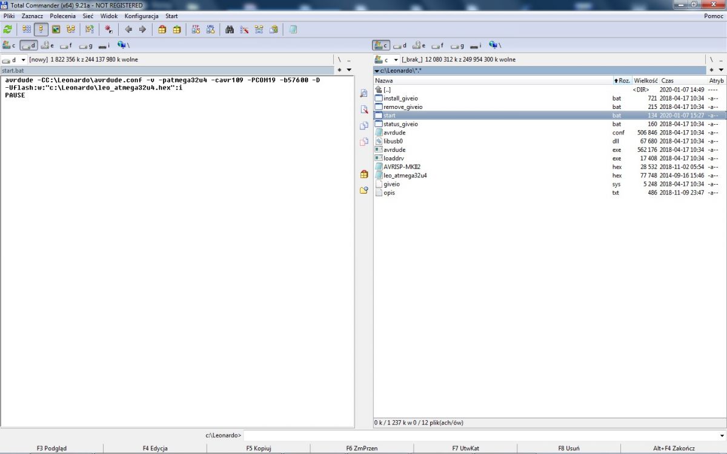Open the Pliki menu
727x454 pixels.
point(9,16)
